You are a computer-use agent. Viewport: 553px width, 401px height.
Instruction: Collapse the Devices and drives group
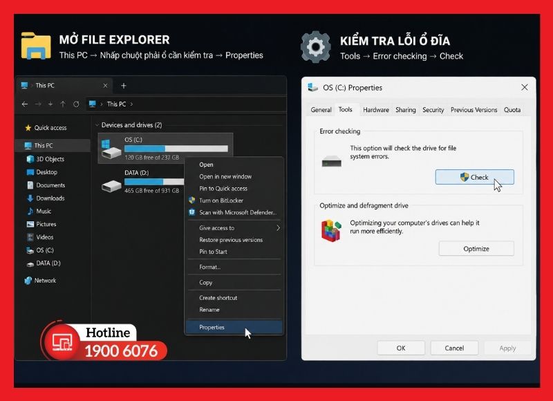pyautogui.click(x=97, y=125)
